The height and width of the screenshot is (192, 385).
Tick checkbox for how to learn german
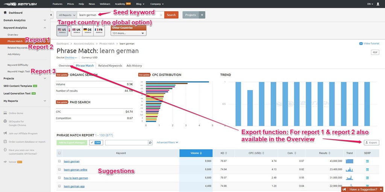59,178
